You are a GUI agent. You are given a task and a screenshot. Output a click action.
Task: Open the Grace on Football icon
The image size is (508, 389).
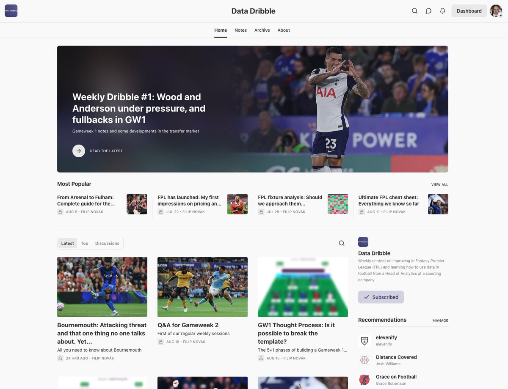(x=364, y=380)
